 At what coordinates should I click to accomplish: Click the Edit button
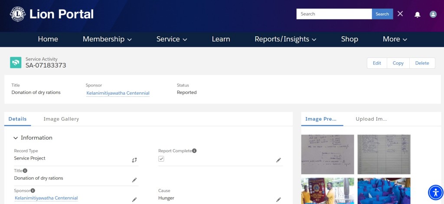pyautogui.click(x=377, y=63)
